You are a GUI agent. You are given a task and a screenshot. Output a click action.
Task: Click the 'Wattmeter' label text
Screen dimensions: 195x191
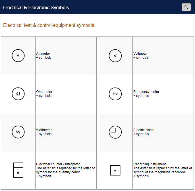pyautogui.click(x=44, y=130)
